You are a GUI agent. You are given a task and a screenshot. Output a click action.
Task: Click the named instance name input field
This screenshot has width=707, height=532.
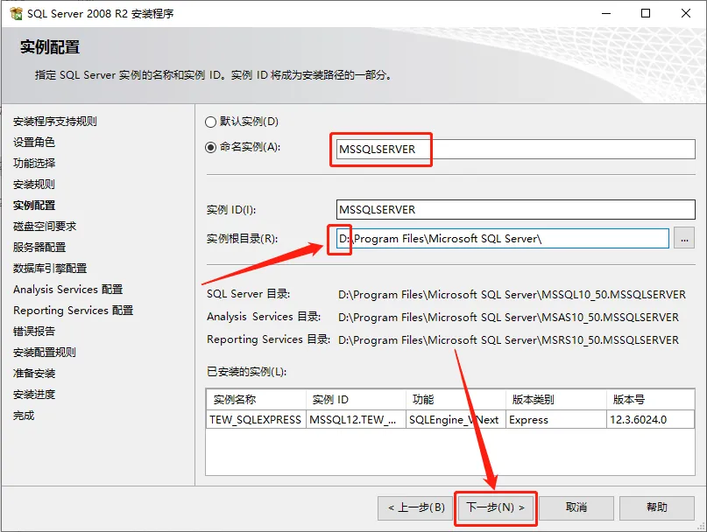click(x=515, y=149)
